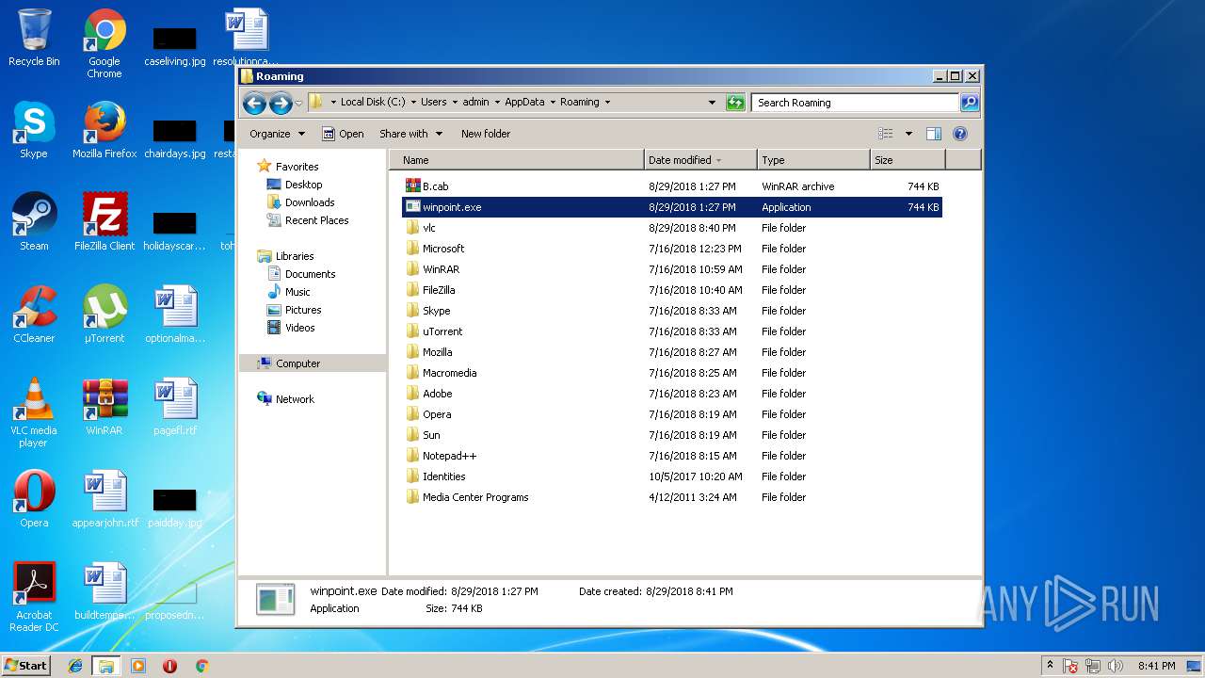Viewport: 1205px width, 678px height.
Task: Select the winpoint.exe application icon
Action: tap(412, 207)
